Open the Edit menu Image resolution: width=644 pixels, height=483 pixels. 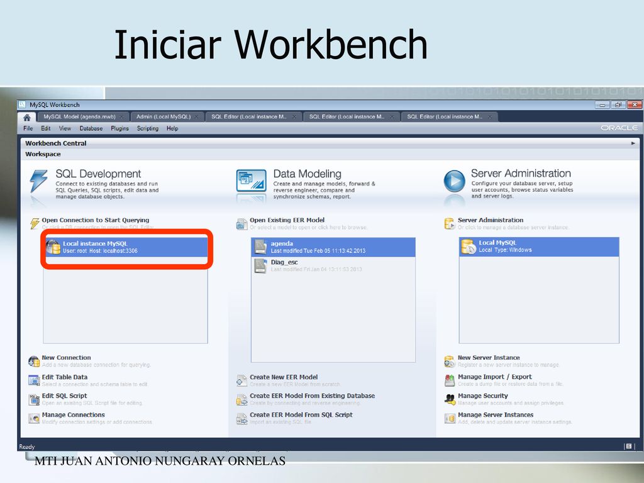45,128
